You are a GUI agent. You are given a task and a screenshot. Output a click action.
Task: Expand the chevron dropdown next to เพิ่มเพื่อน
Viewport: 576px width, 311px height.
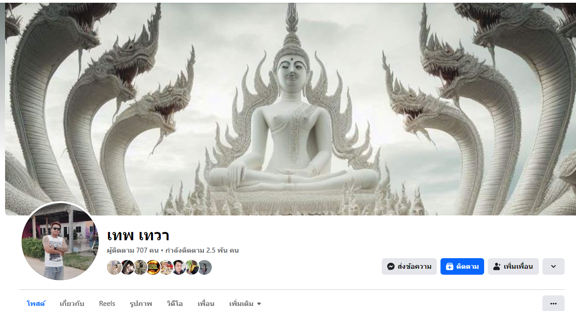pos(553,266)
